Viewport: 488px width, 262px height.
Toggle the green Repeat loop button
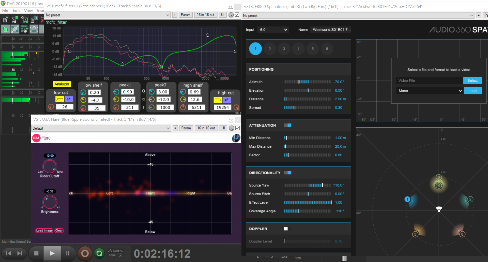click(x=99, y=253)
